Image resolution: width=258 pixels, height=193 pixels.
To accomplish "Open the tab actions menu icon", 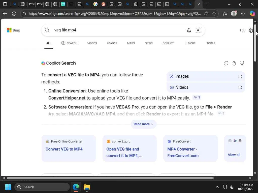I will click(x=5, y=4).
